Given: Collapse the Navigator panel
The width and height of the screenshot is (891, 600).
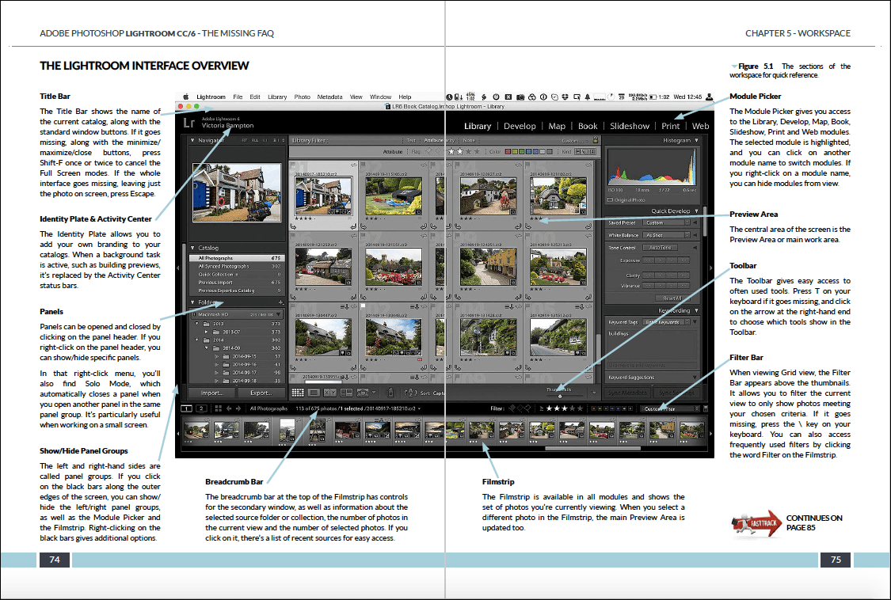Looking at the screenshot, I should tap(192, 140).
